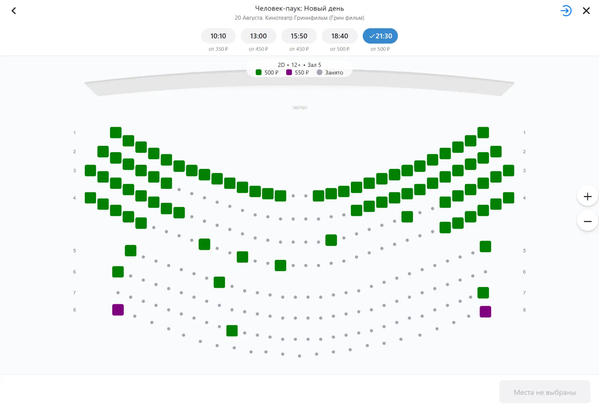The image size is (599, 406).
Task: Choose the 18:40 showtime
Action: (x=339, y=36)
